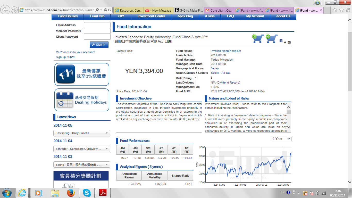Open Internet Explorer from the taskbar
This screenshot has height=198, width=352.
tap(22, 193)
